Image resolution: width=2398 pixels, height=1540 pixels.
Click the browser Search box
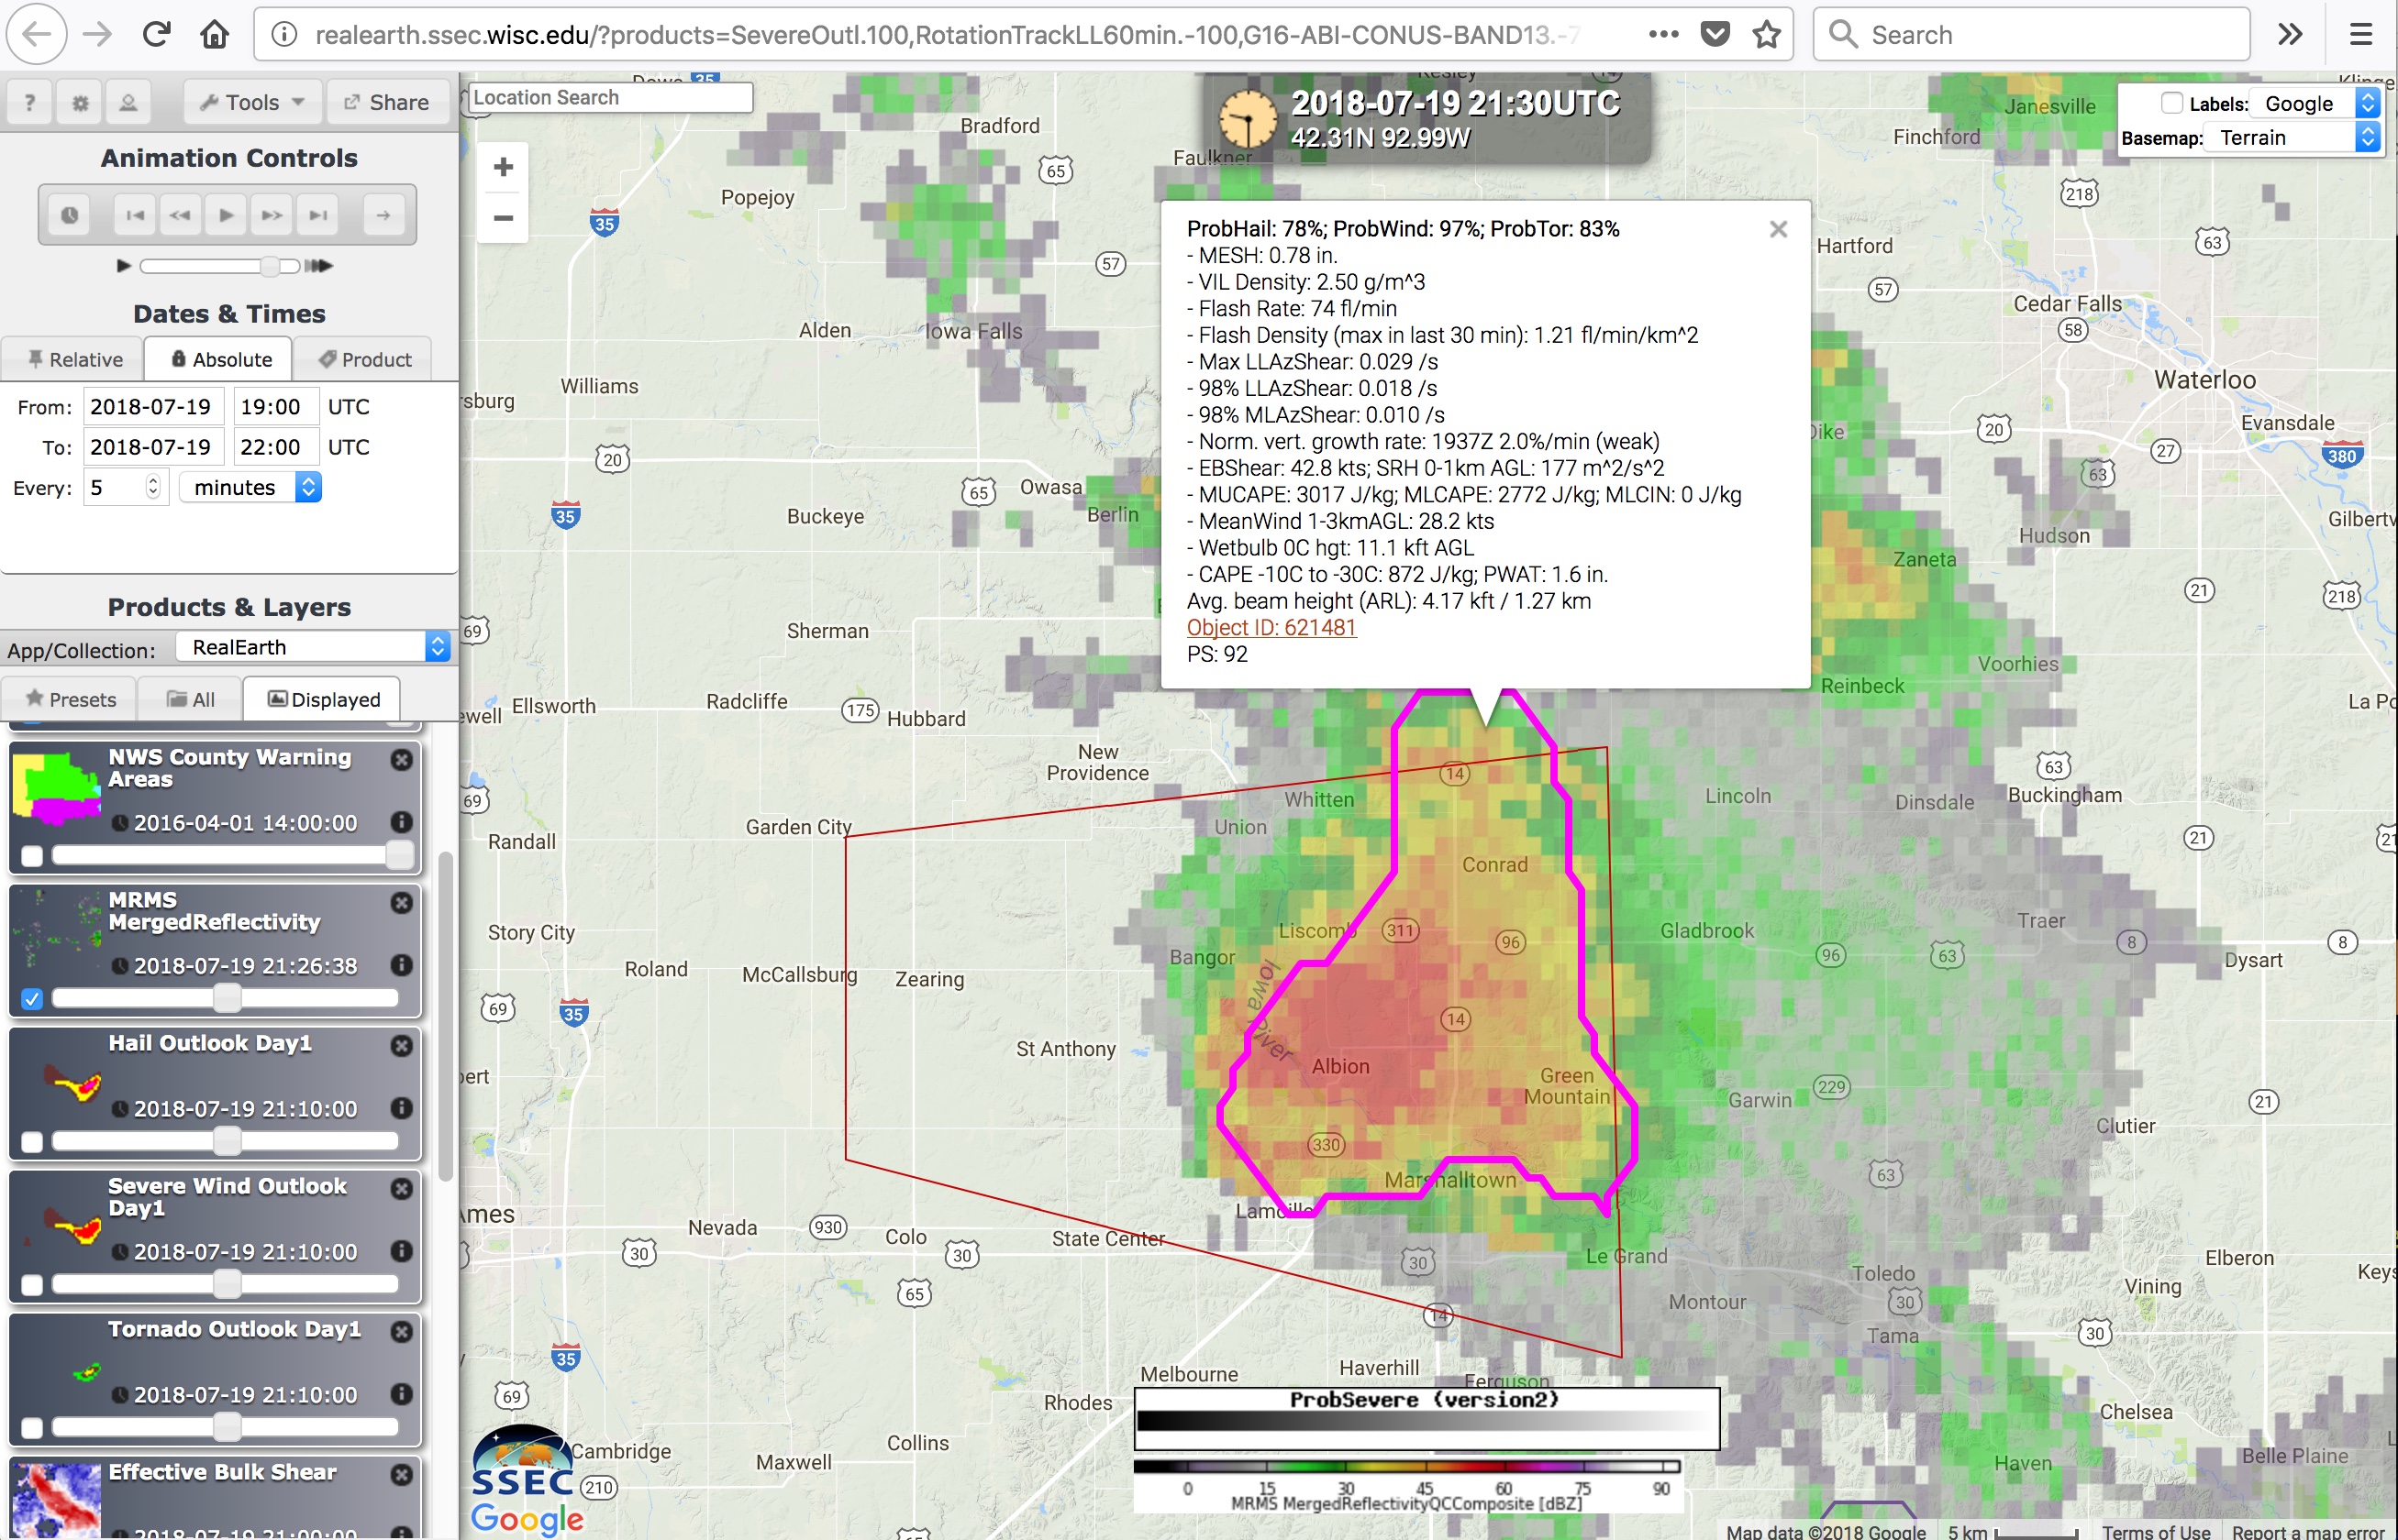point(2032,35)
